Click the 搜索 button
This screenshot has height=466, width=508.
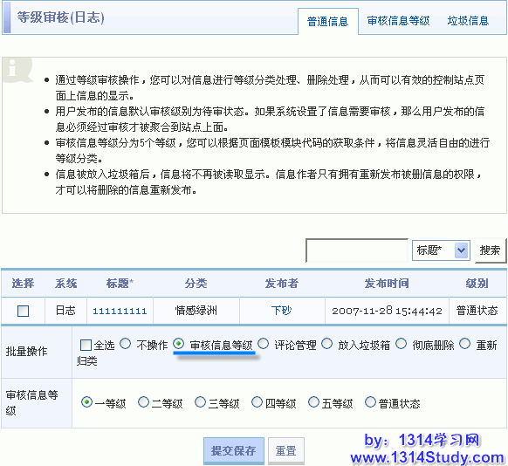[490, 250]
